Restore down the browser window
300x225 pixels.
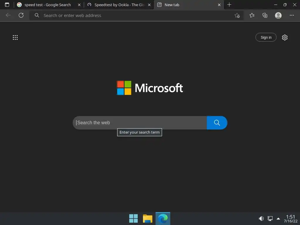[285, 5]
